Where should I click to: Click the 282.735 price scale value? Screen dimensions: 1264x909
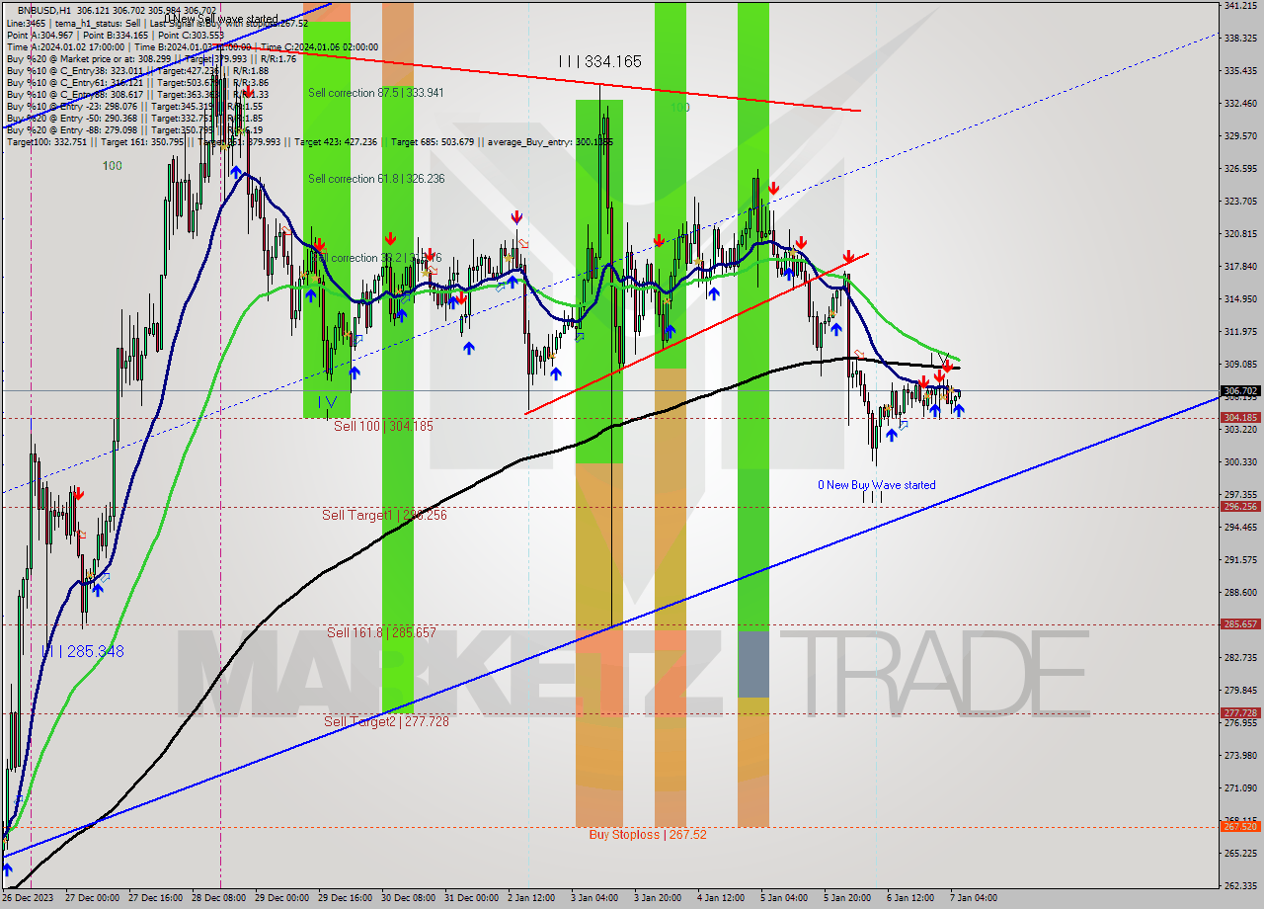click(1240, 657)
